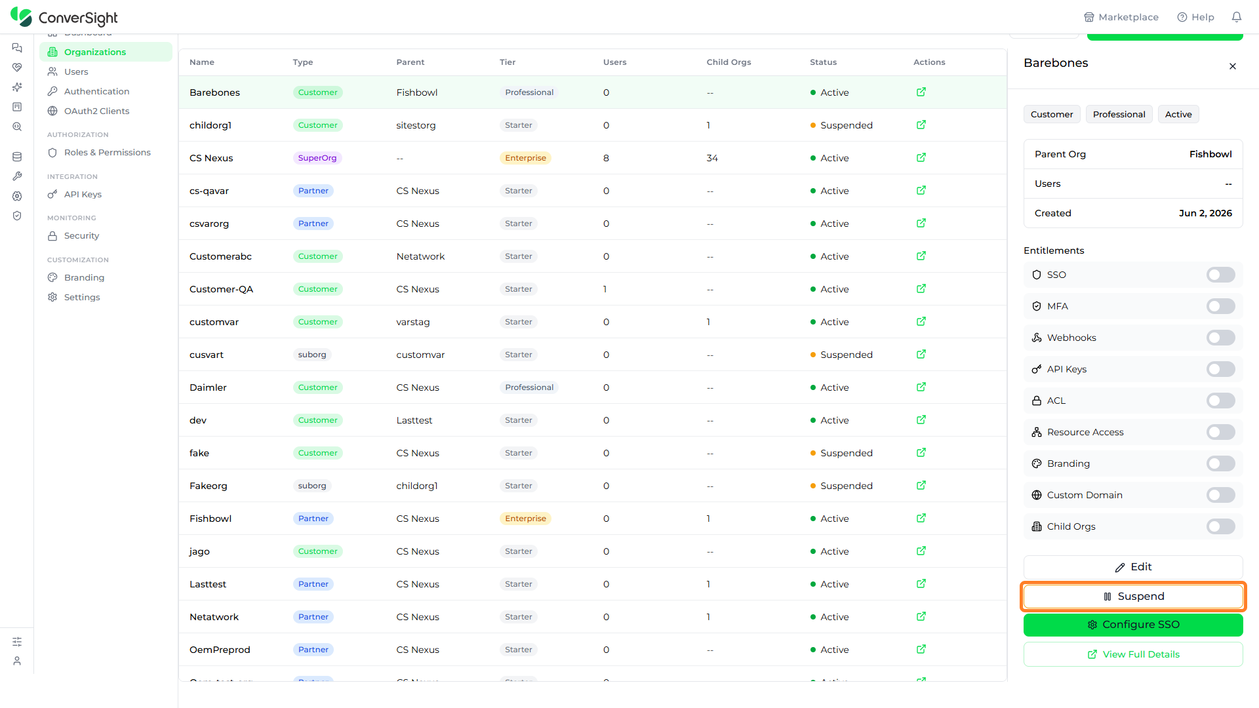
Task: Click the chat icon in the left rail
Action: pos(17,48)
